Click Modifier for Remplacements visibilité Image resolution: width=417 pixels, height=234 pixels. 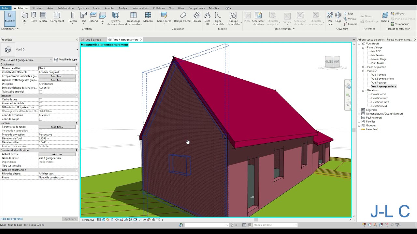[57, 76]
